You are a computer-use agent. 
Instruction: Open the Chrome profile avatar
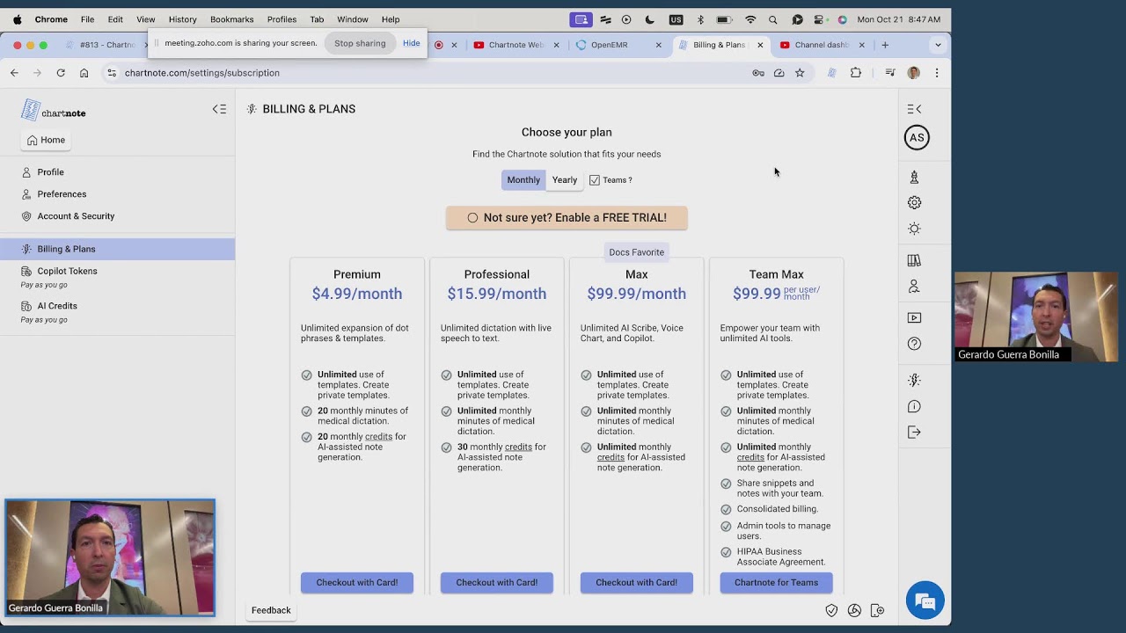(913, 73)
